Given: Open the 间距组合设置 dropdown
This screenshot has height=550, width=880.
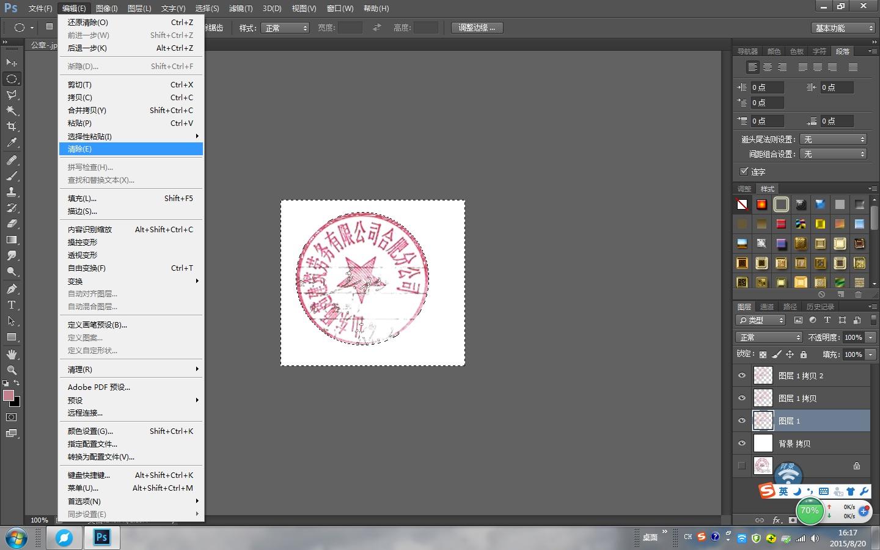Looking at the screenshot, I should [x=833, y=154].
